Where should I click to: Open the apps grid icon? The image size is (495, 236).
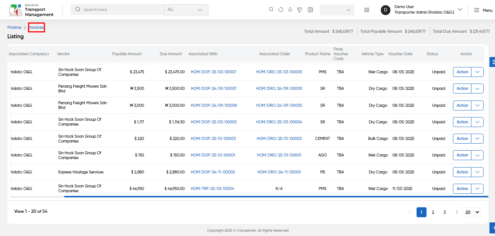click(367, 10)
